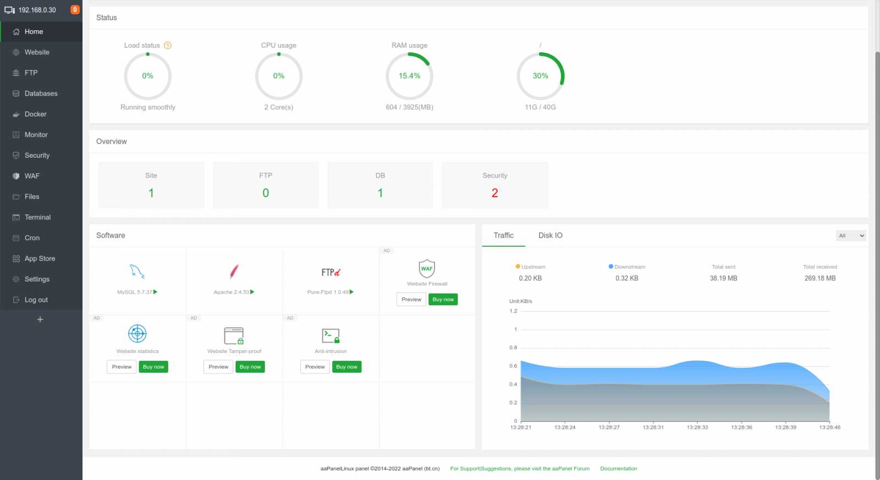Image resolution: width=880 pixels, height=480 pixels.
Task: Click the 192.168.0.30 server address
Action: pyautogui.click(x=37, y=10)
